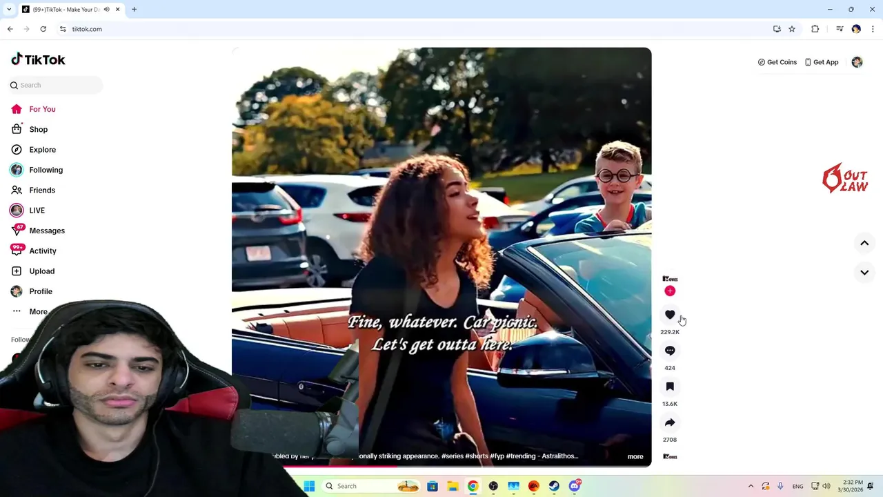
Task: Open the Chrome three-dot menu
Action: (873, 29)
